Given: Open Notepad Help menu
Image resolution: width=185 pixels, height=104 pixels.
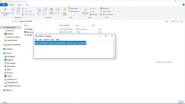Looking at the screenshot, I should pyautogui.click(x=58, y=40).
